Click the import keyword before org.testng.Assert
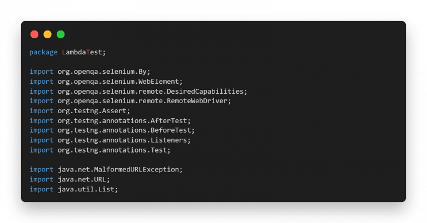The width and height of the screenshot is (427, 223). (41, 111)
